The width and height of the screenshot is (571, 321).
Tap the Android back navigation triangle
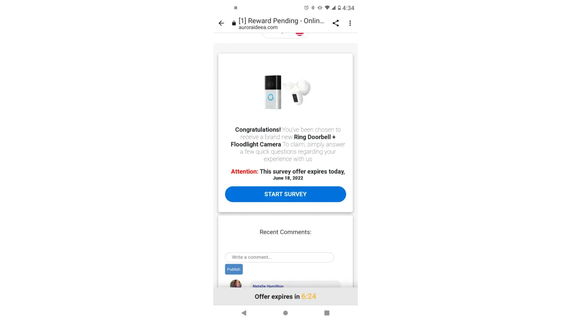pyautogui.click(x=244, y=313)
